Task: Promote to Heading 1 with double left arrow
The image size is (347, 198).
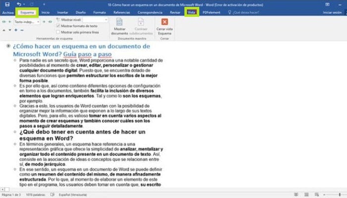Action: (x=4, y=22)
